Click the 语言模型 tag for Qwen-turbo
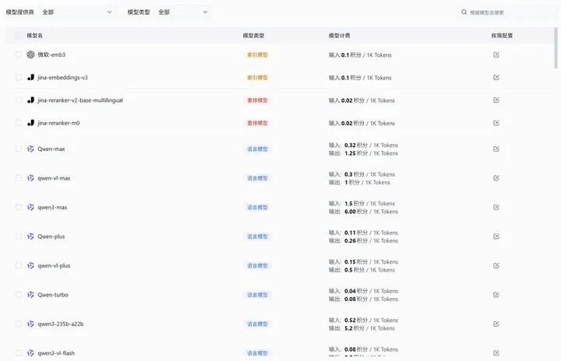 pyautogui.click(x=257, y=295)
